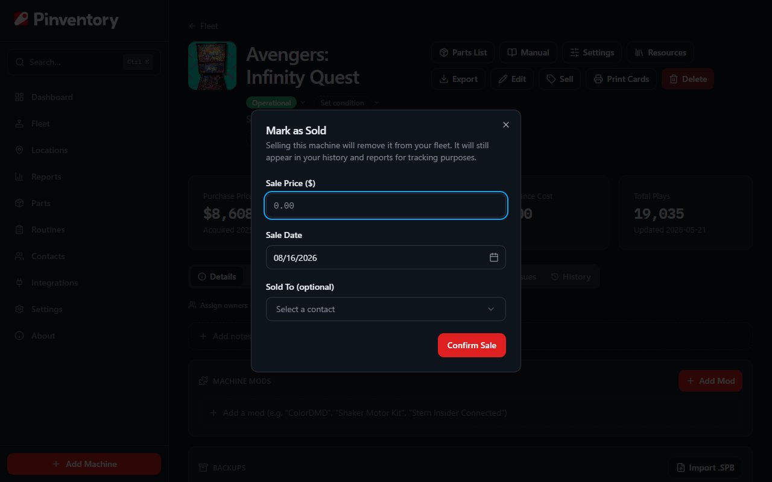
Task: Click the Avengers machine thumbnail image
Action: (x=212, y=66)
